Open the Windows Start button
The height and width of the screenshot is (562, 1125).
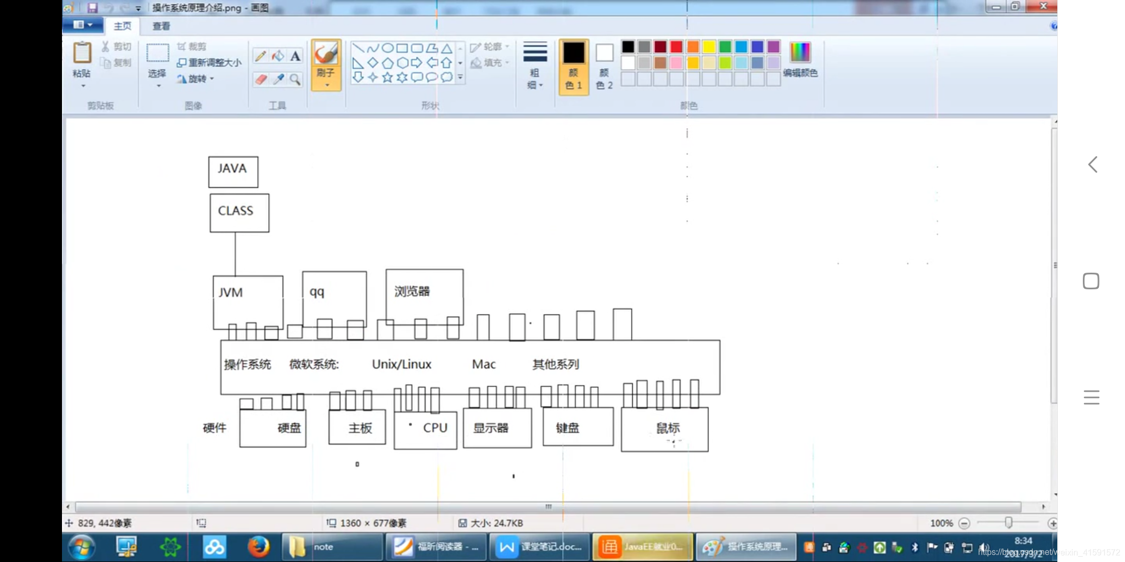click(82, 547)
